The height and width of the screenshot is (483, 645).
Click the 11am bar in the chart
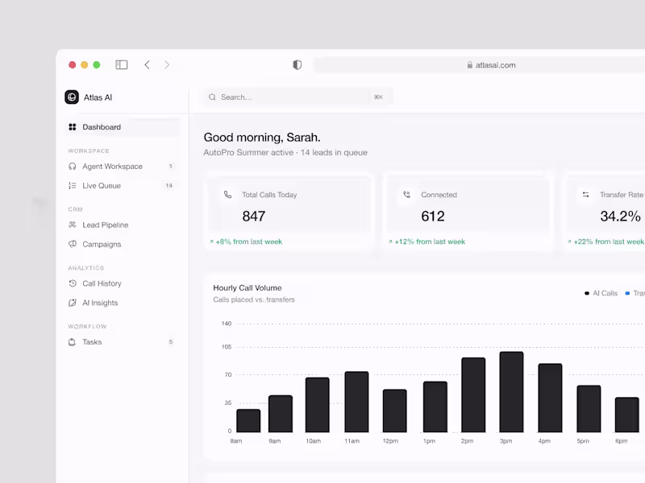point(356,402)
